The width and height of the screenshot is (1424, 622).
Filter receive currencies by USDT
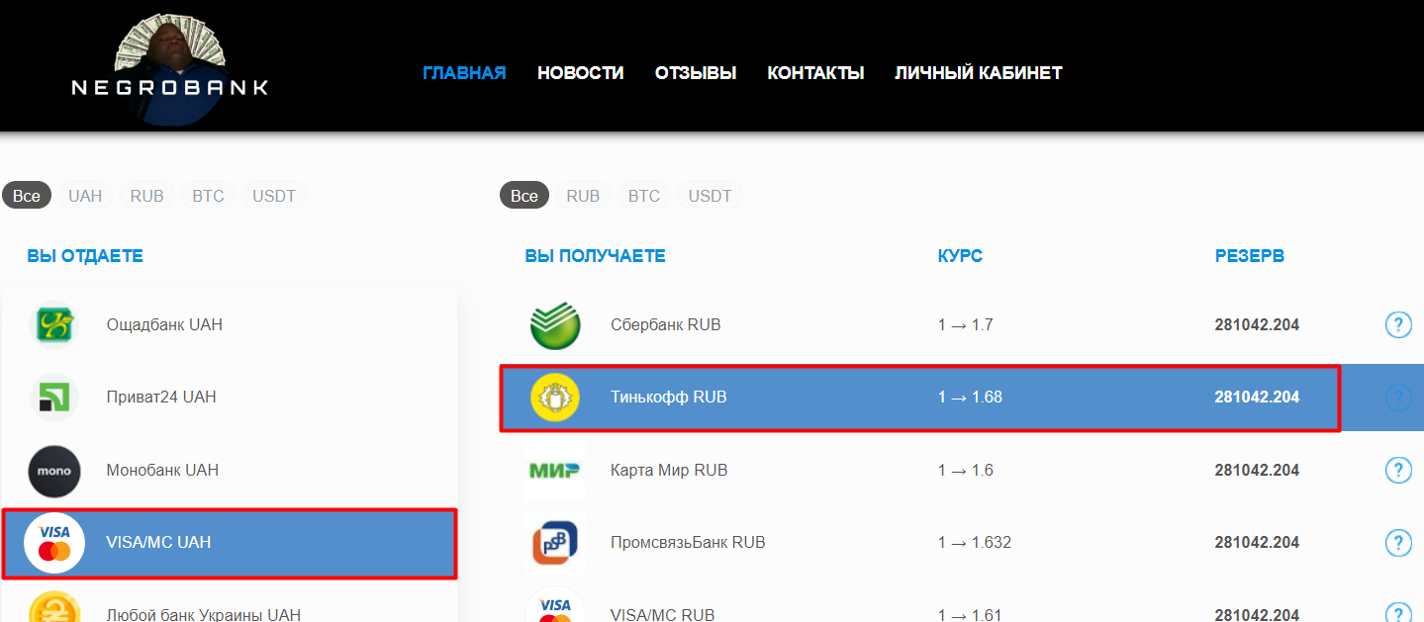click(x=710, y=196)
